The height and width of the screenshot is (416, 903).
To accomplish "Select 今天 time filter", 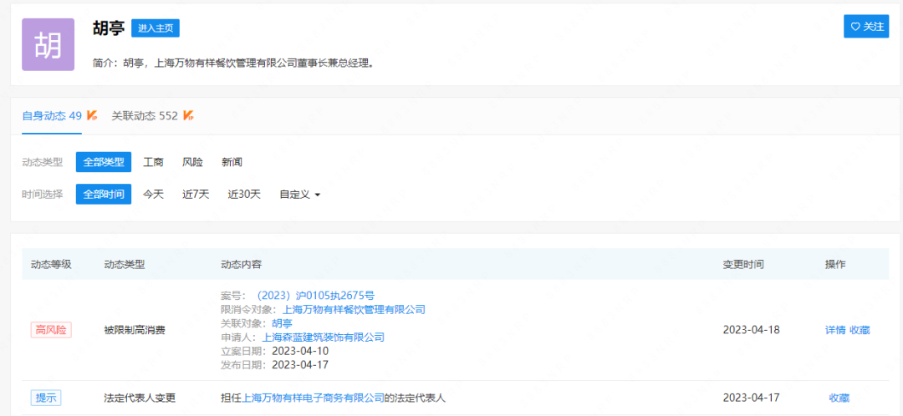I will pyautogui.click(x=153, y=194).
